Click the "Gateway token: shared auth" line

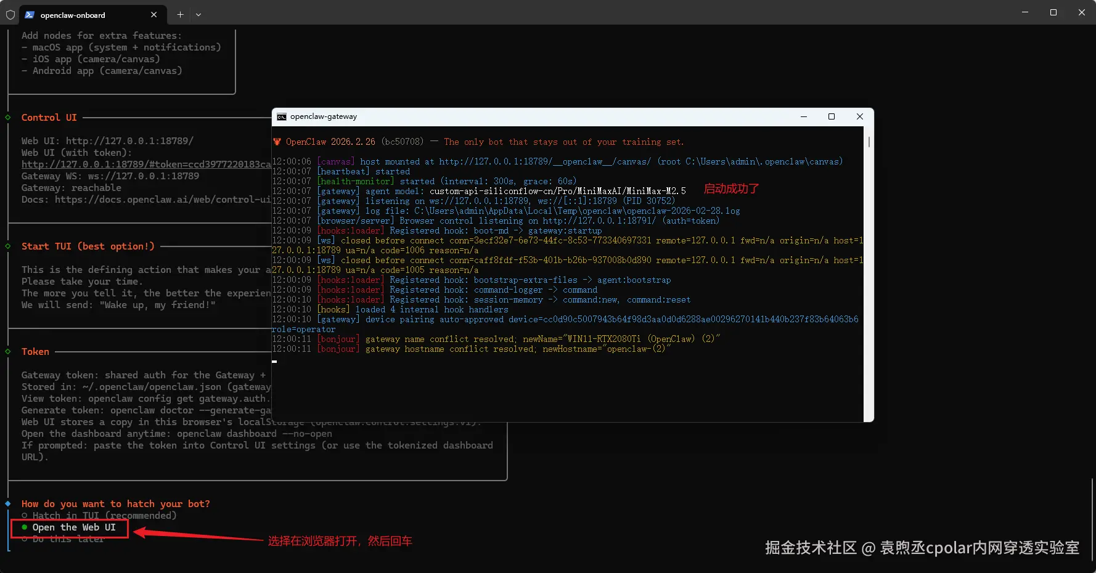pos(144,375)
